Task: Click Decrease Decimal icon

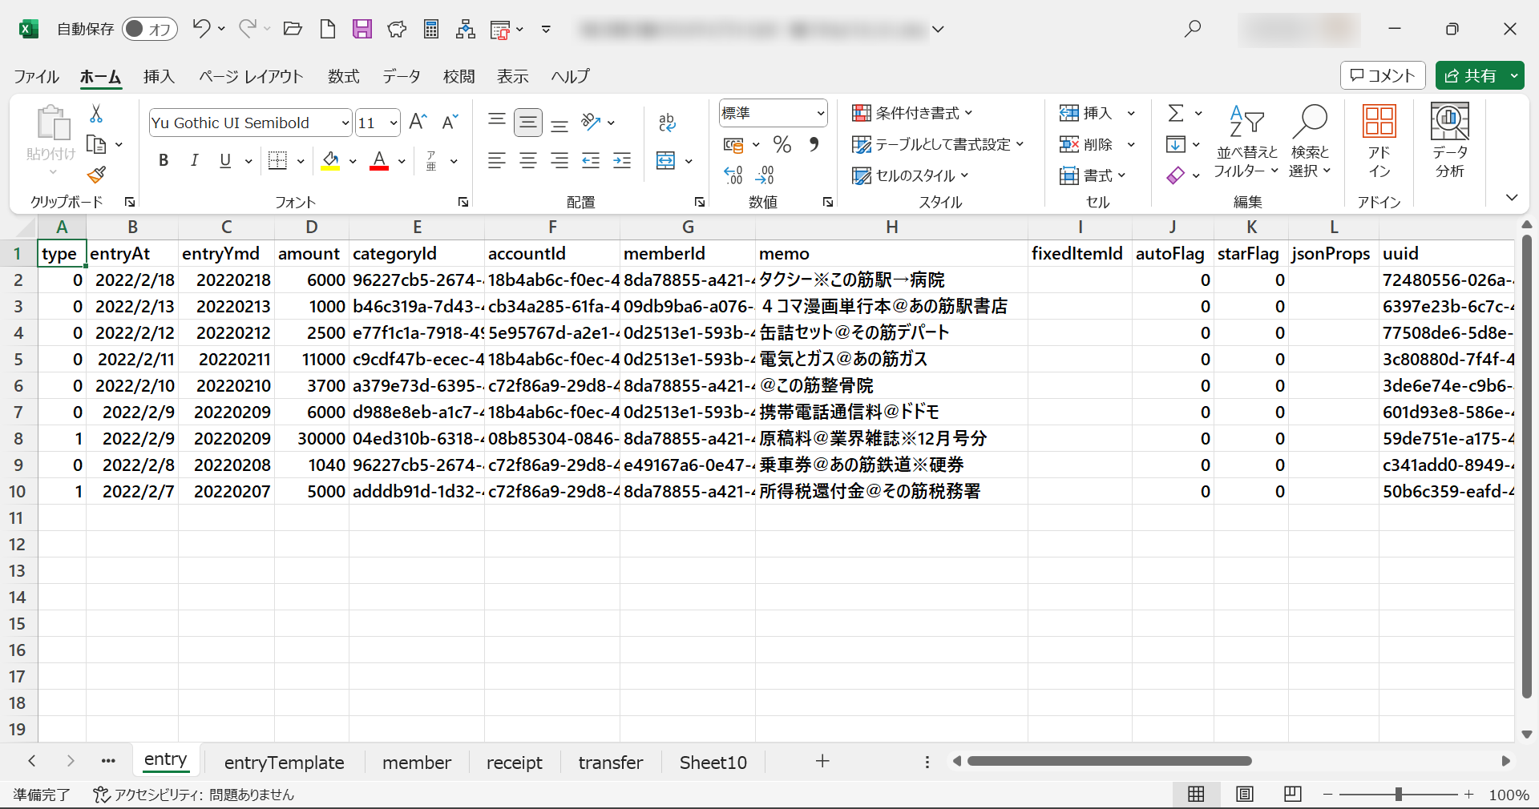Action: click(765, 175)
